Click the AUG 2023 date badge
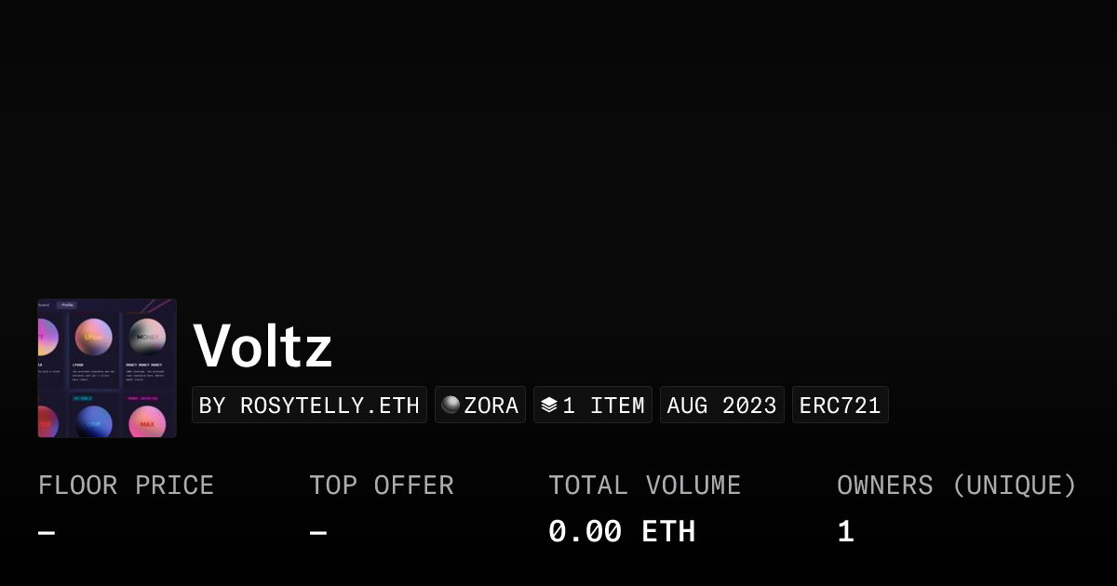Image resolution: width=1117 pixels, height=586 pixels. (x=721, y=406)
